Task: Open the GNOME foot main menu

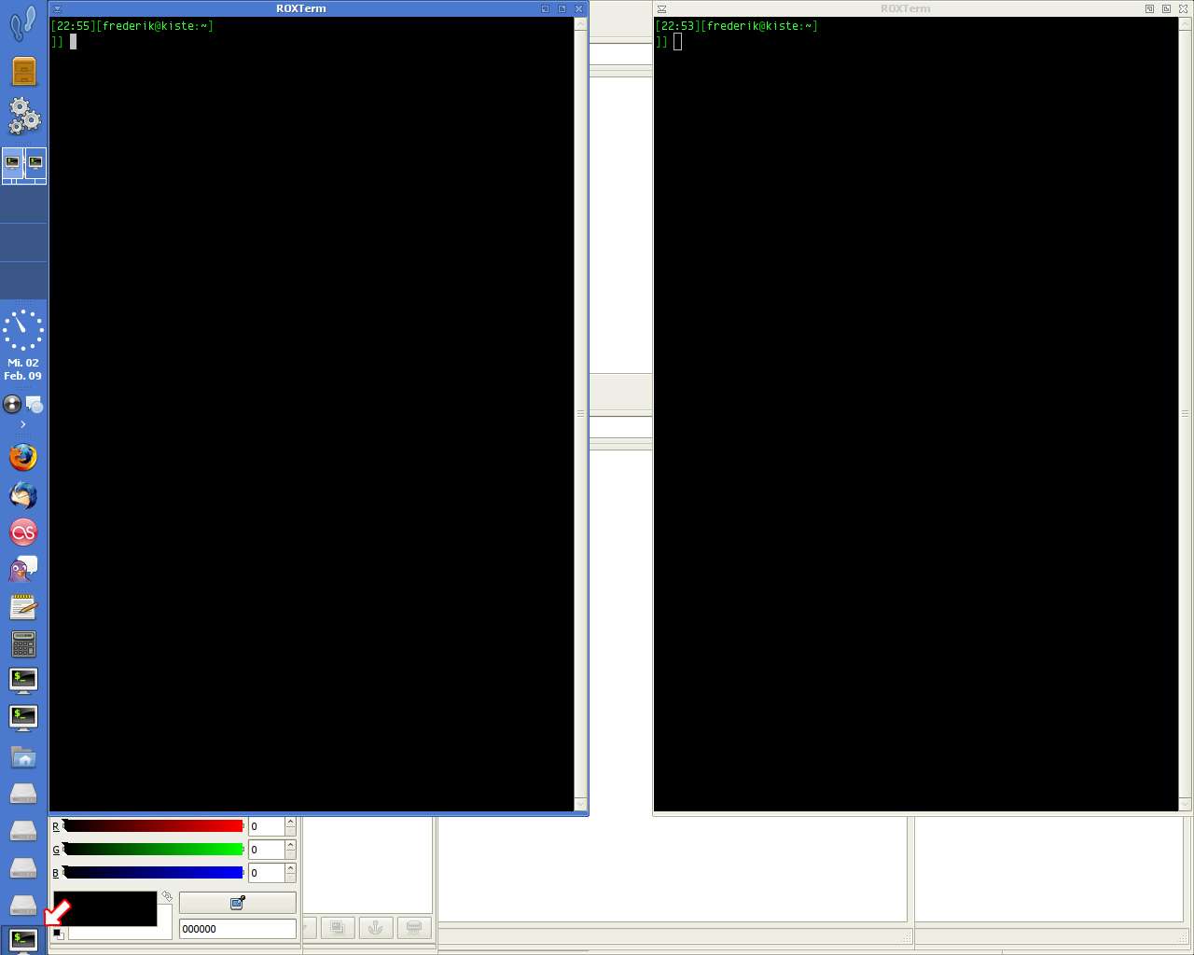Action: [x=23, y=22]
